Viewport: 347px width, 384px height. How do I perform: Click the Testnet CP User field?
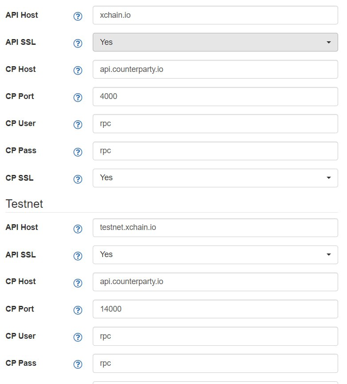pos(215,336)
